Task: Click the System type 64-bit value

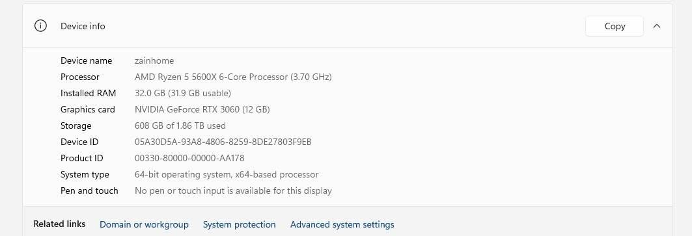Action: (x=227, y=175)
